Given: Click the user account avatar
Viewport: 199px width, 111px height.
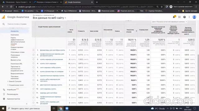Looking at the screenshot, I should [194, 17].
